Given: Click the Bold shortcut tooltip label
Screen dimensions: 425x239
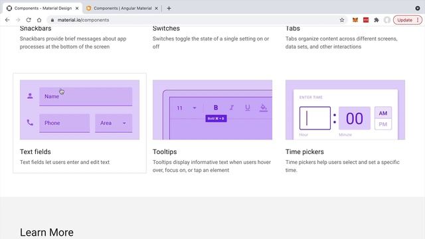Looking at the screenshot, I should click(x=216, y=118).
